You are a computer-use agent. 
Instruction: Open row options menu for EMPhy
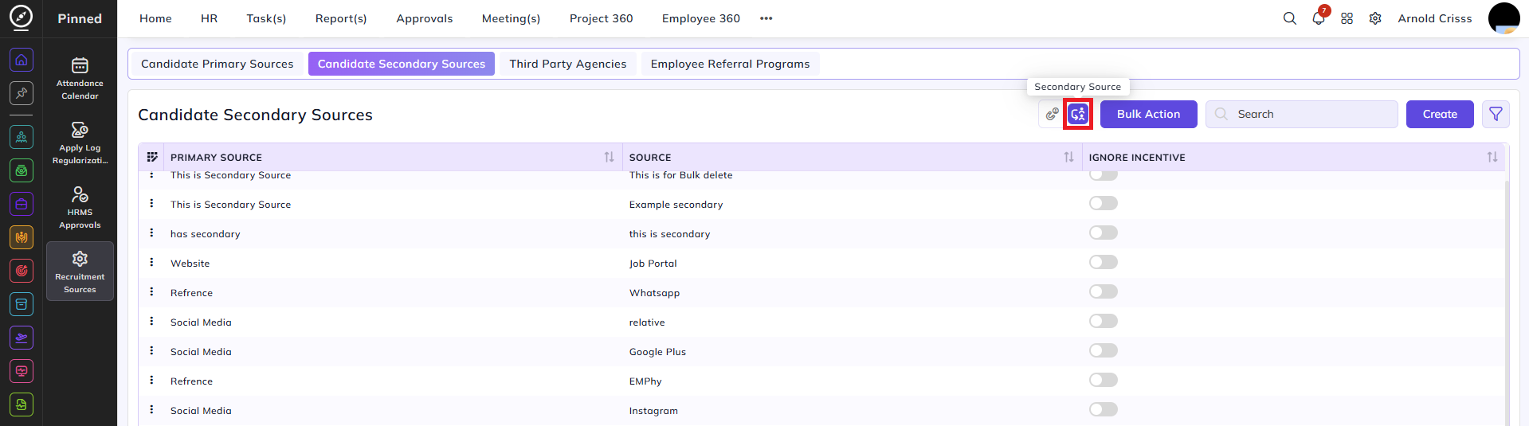tap(151, 380)
